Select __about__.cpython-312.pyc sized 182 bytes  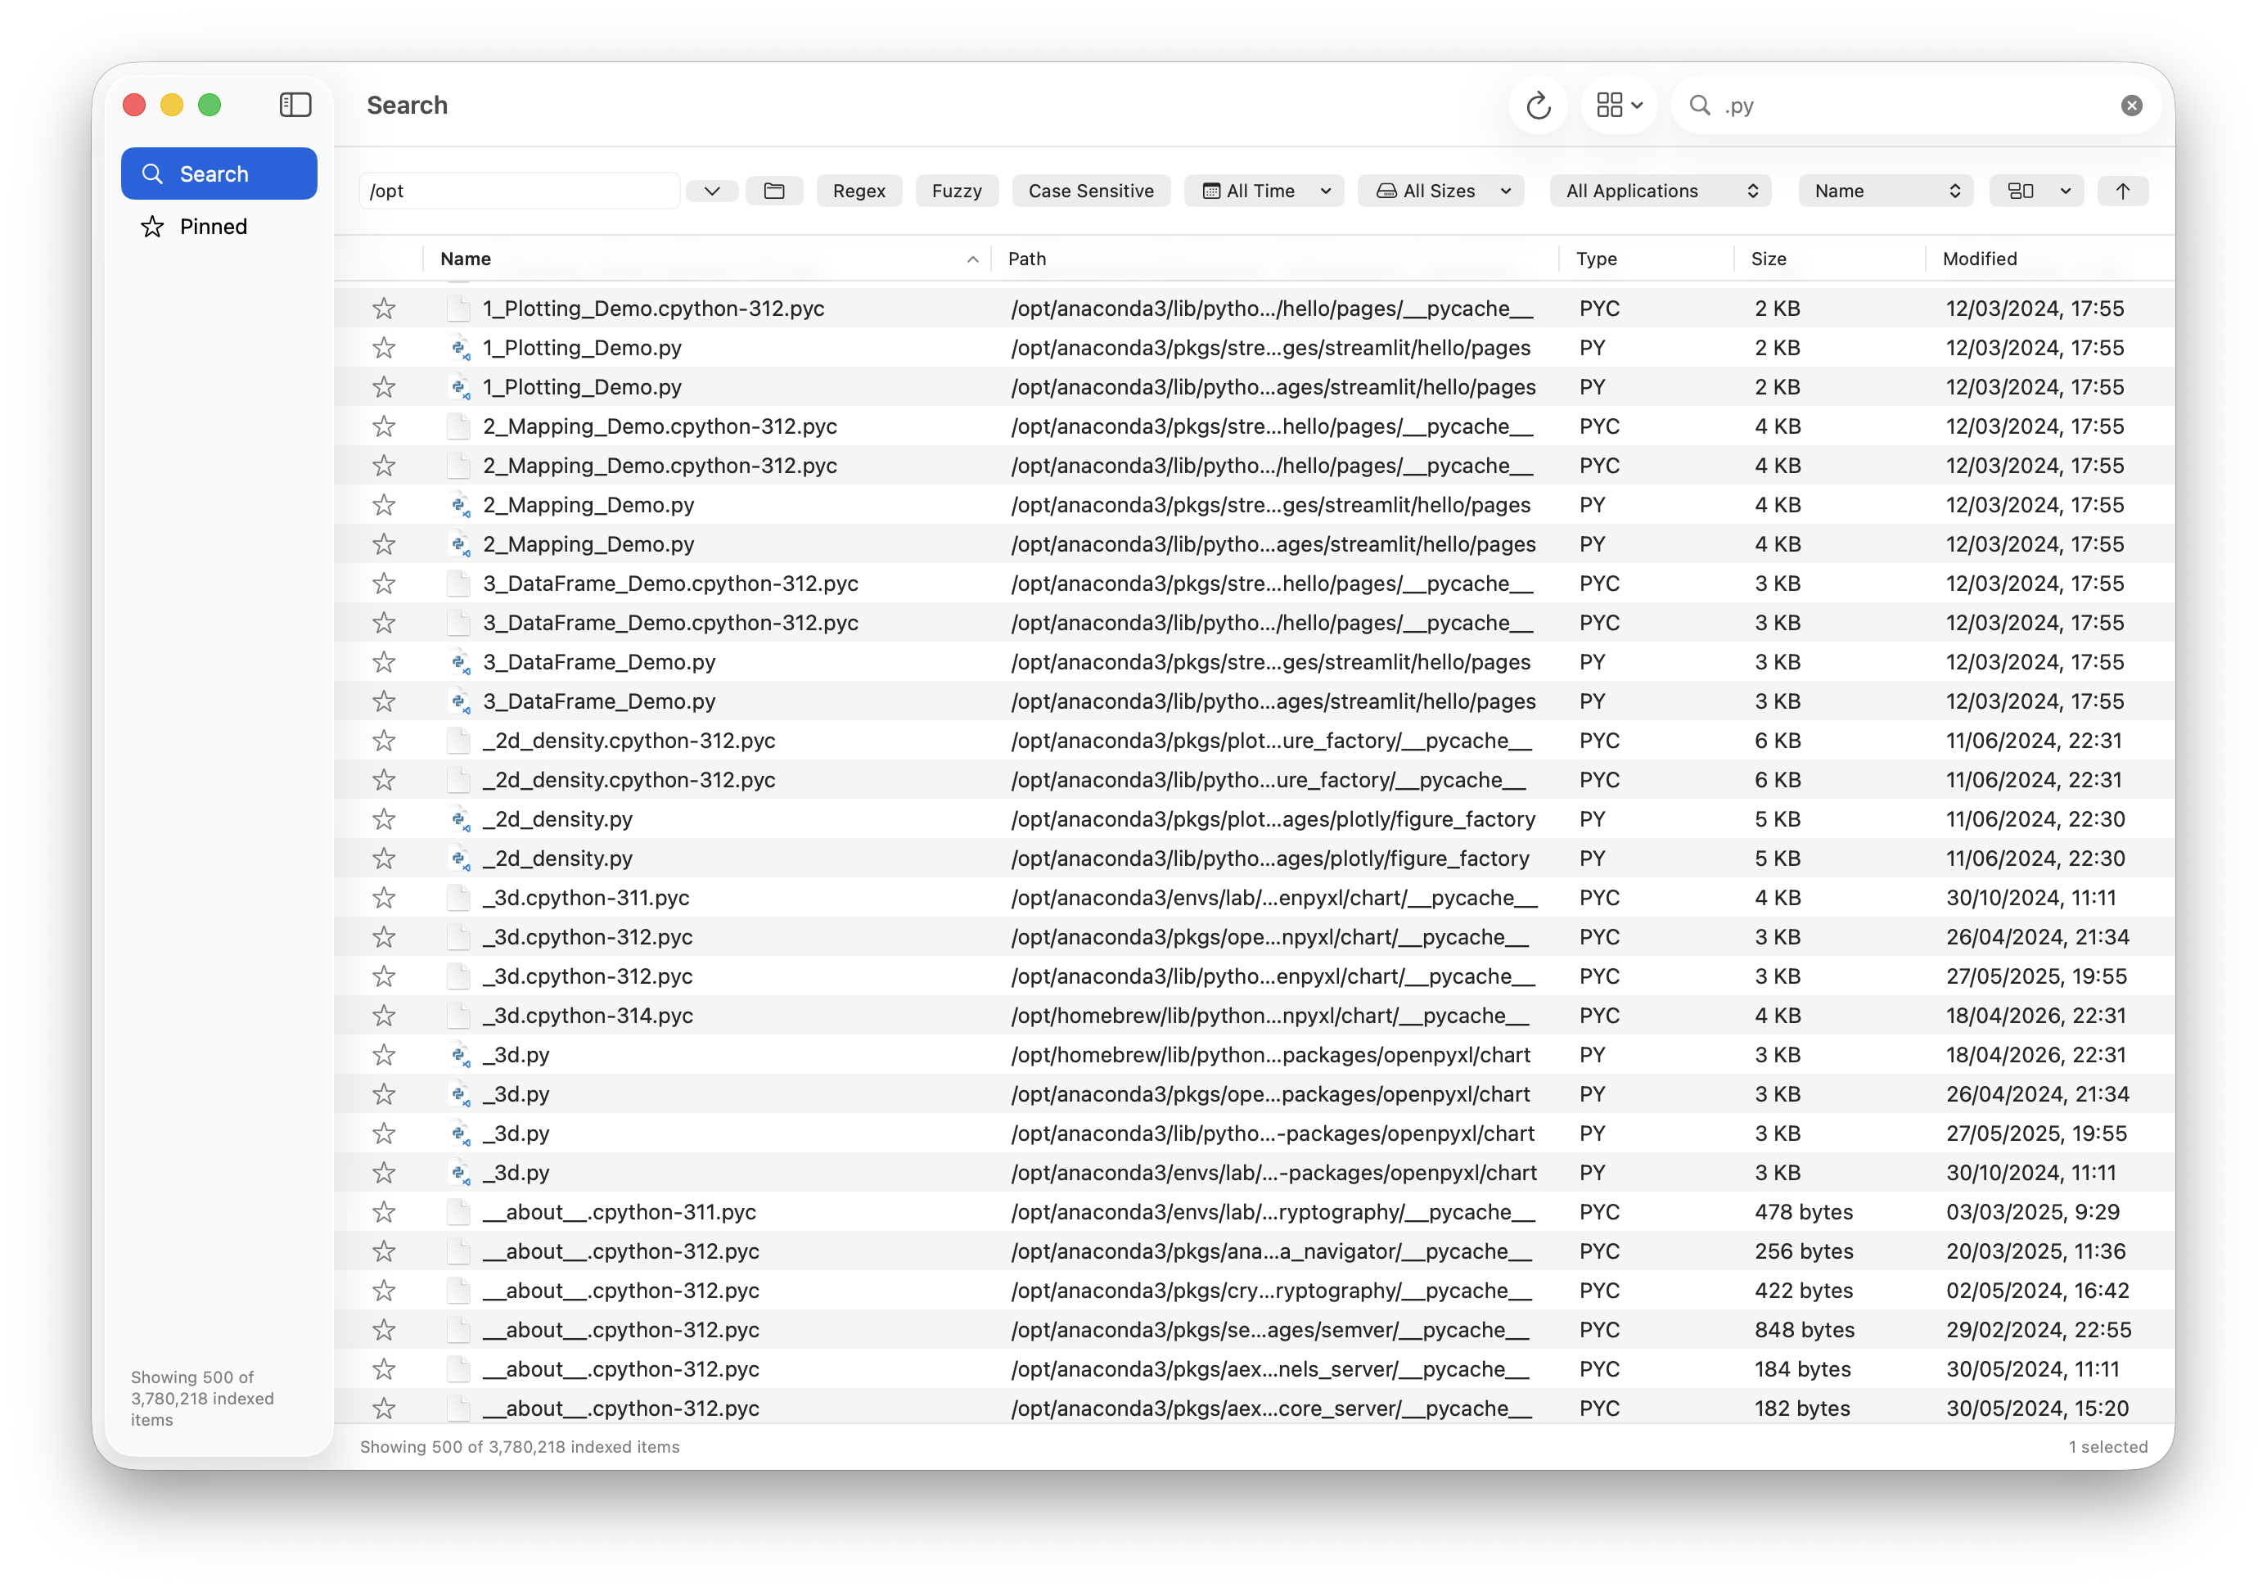click(1254, 1408)
